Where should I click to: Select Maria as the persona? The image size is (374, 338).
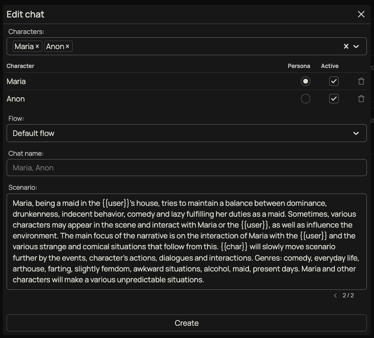pyautogui.click(x=306, y=81)
